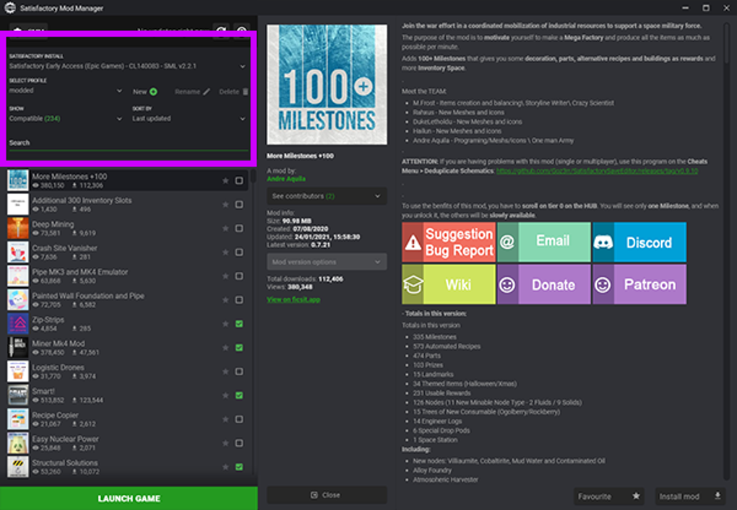The height and width of the screenshot is (510, 737).
Task: Enable the Logistic Drones checkbox
Action: 239,371
